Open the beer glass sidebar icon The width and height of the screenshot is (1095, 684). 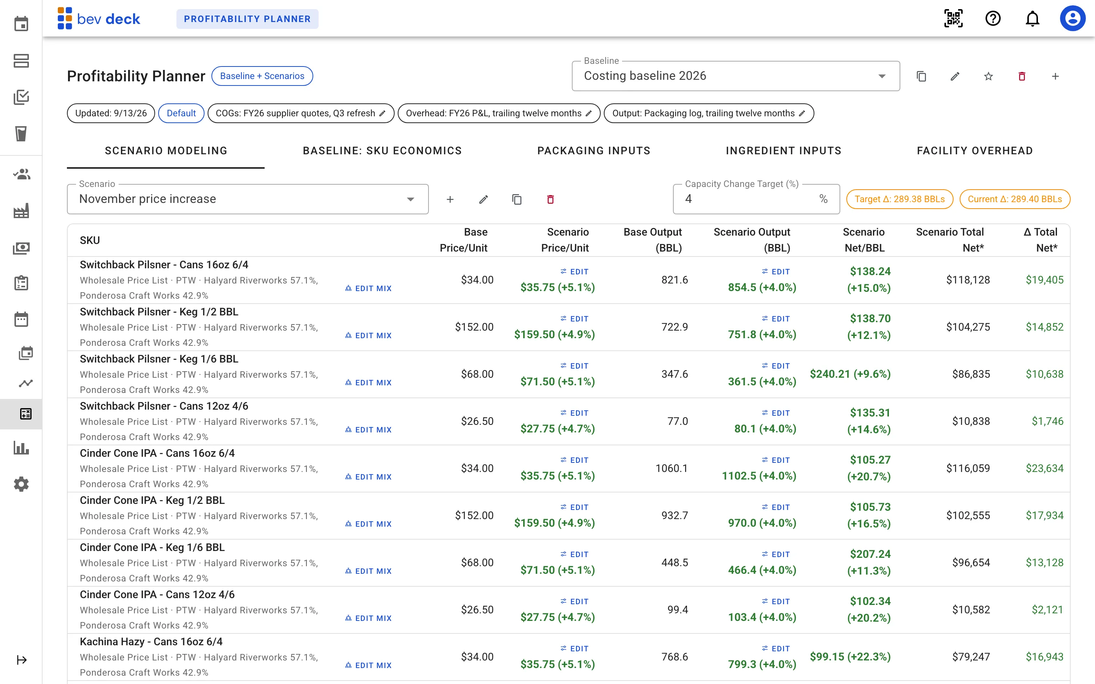(x=21, y=133)
